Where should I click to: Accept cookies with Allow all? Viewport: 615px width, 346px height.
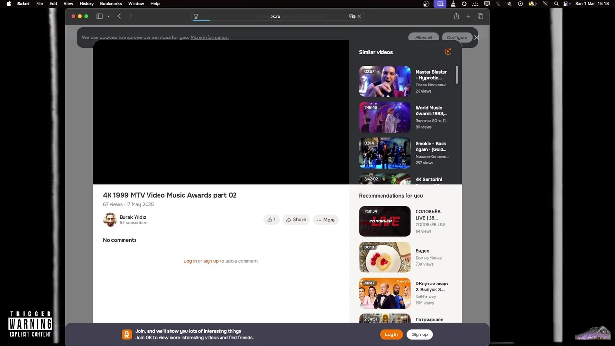(424, 37)
